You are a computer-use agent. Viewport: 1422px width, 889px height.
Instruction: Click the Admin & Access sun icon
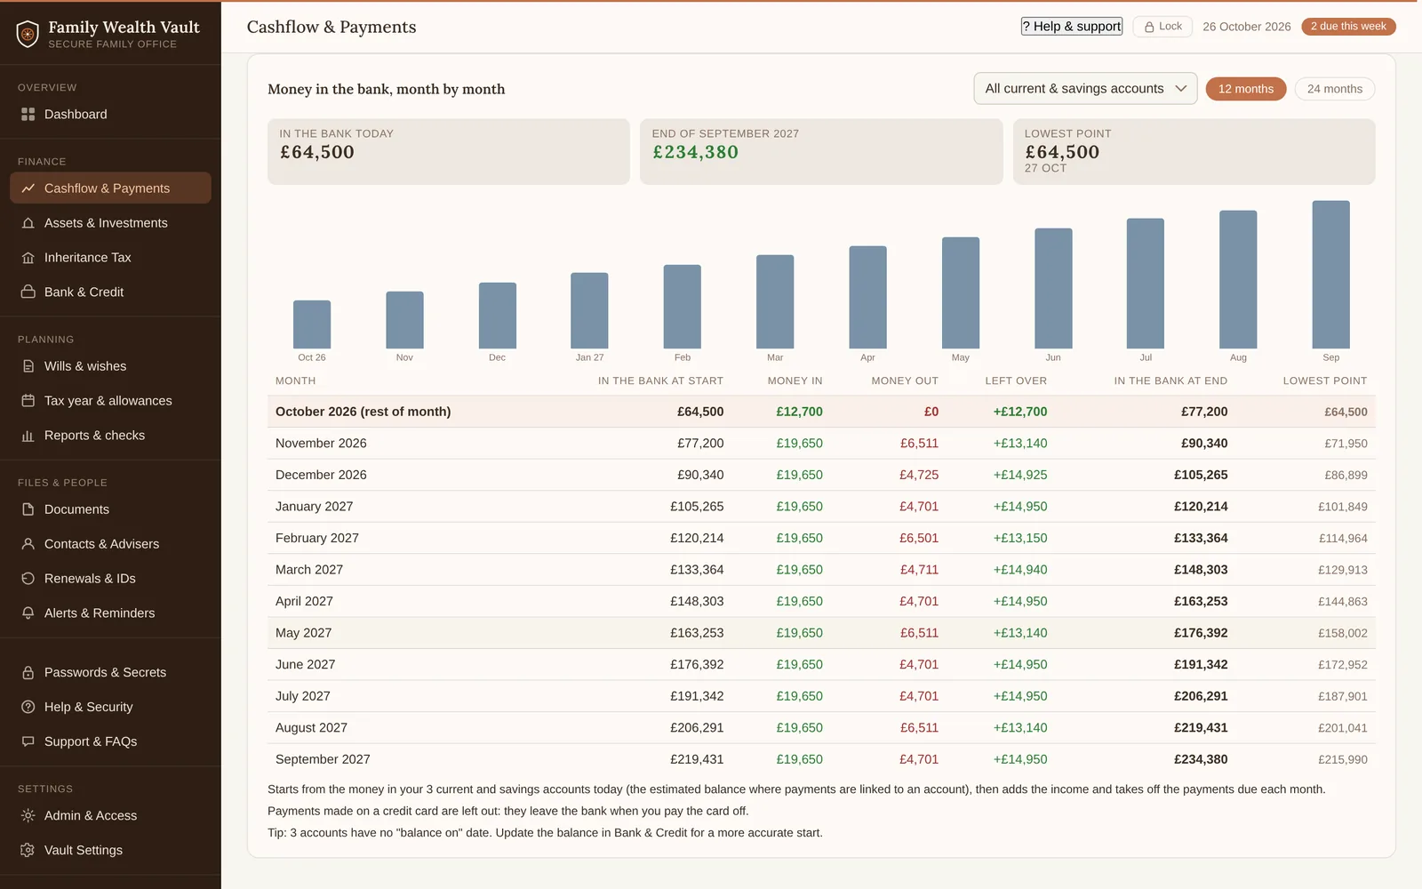[28, 816]
